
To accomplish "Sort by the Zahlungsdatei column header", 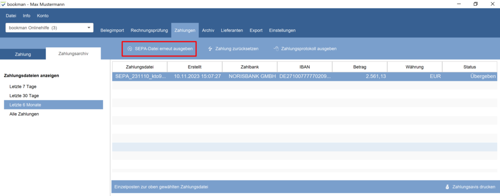I will point(140,67).
